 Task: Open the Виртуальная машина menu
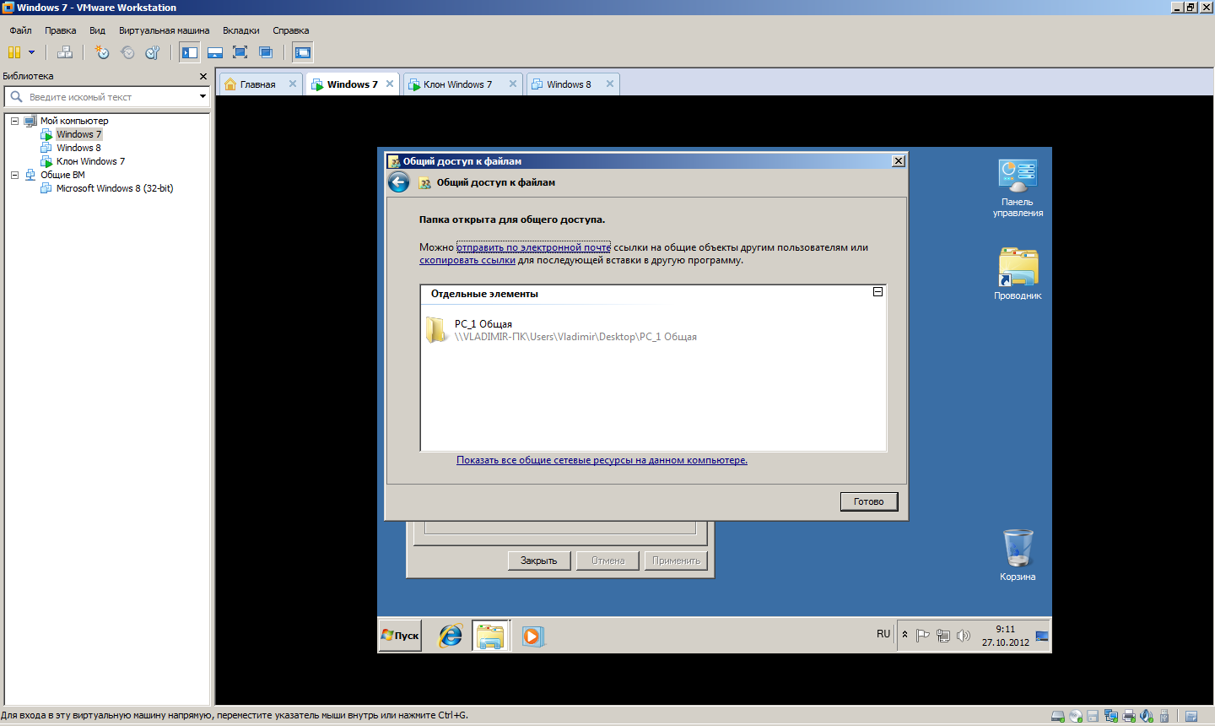click(164, 30)
